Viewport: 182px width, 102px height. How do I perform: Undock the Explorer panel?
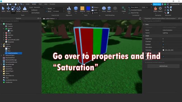tap(38, 18)
